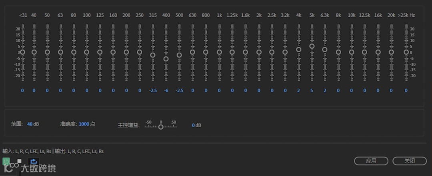Click the 输入: L, R, C, LFE, Ls, Rs text
Screen dimensions: 432x176
coord(27,151)
